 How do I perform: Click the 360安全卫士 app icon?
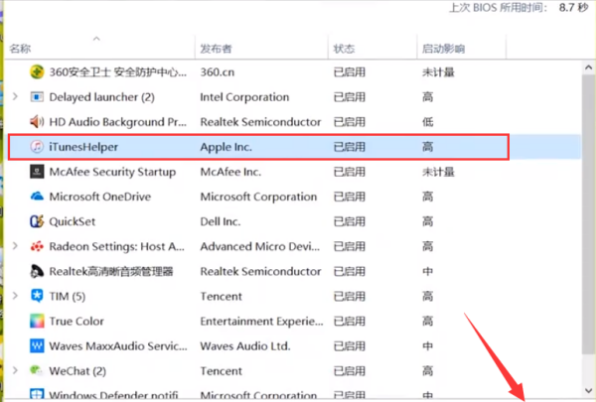pyautogui.click(x=37, y=71)
